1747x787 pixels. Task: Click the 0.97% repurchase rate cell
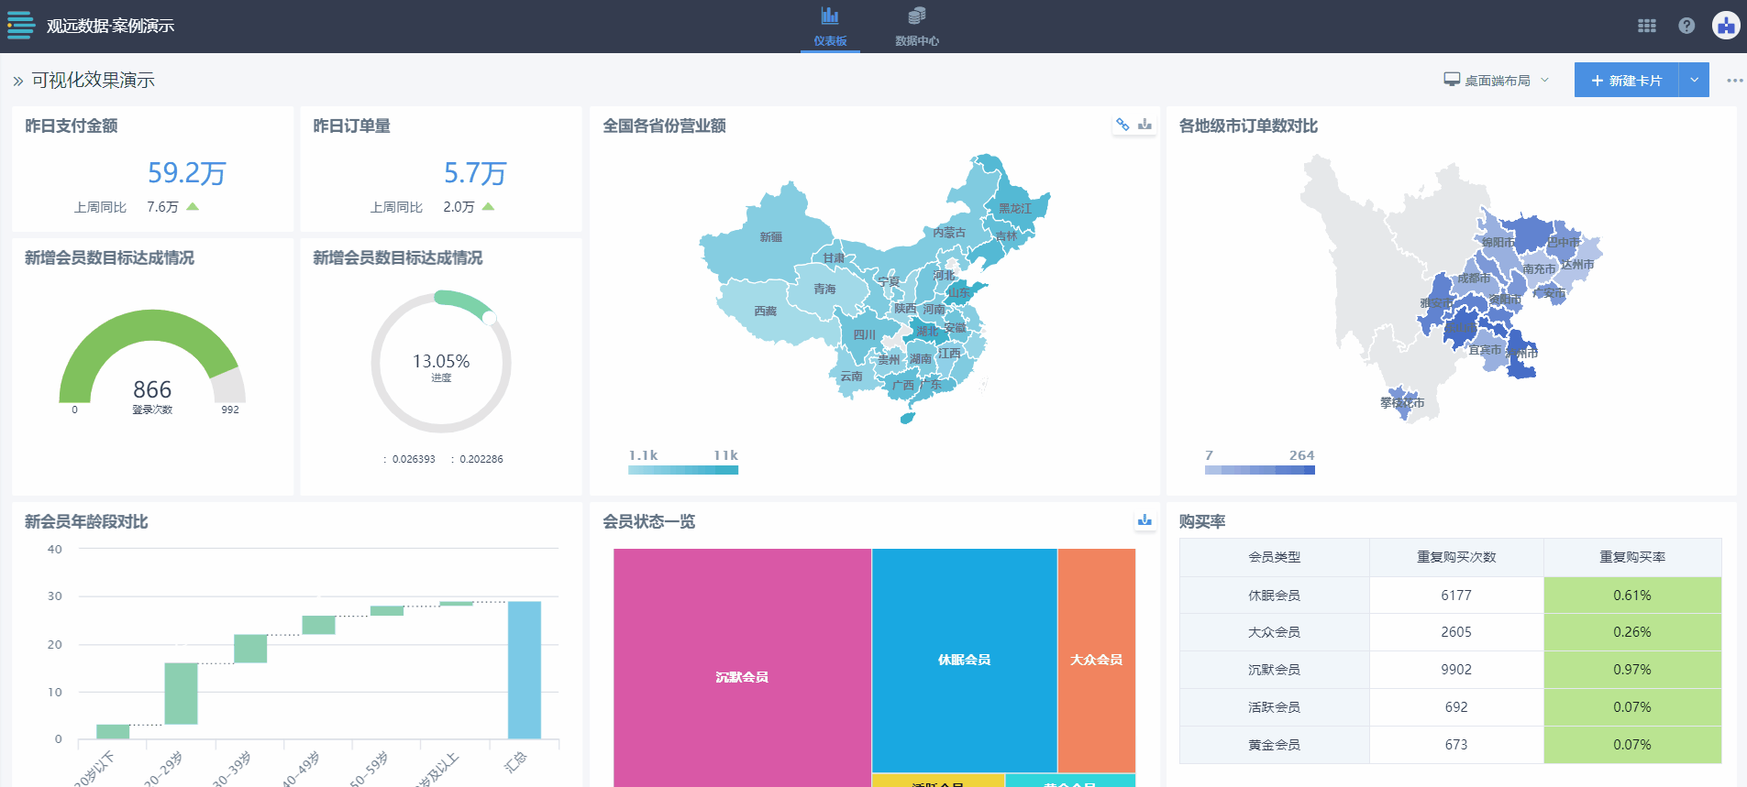[1632, 670]
